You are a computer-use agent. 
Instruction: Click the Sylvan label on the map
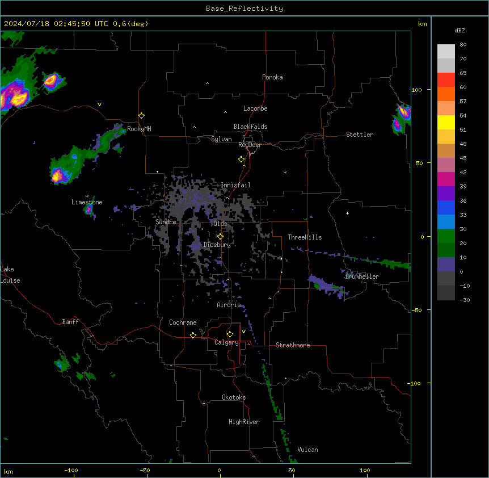click(x=221, y=139)
